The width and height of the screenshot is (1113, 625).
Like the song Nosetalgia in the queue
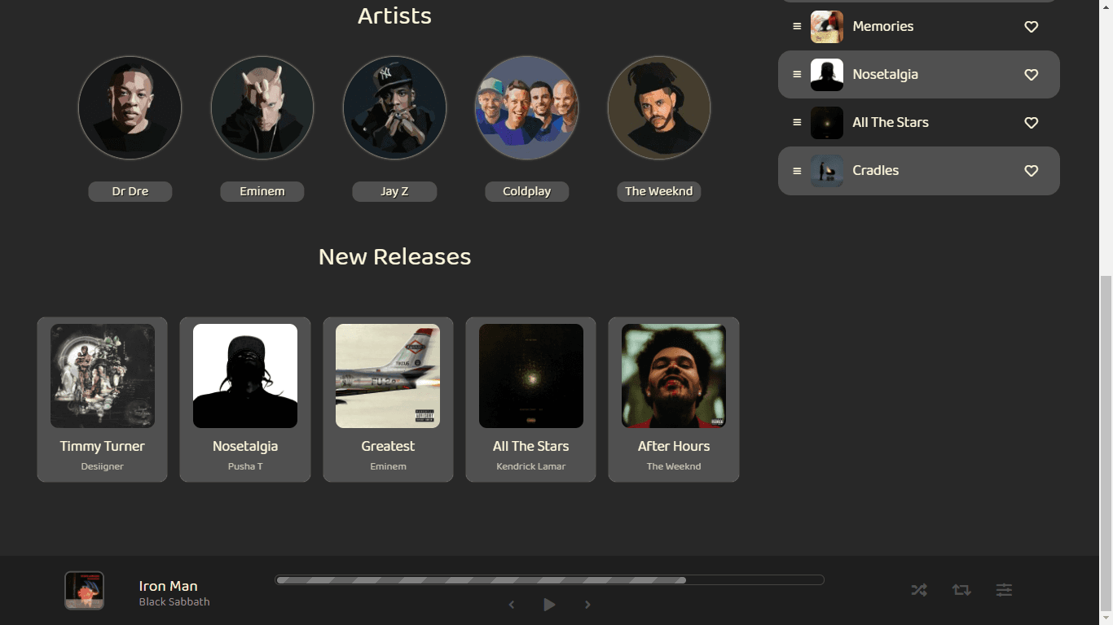pyautogui.click(x=1031, y=75)
